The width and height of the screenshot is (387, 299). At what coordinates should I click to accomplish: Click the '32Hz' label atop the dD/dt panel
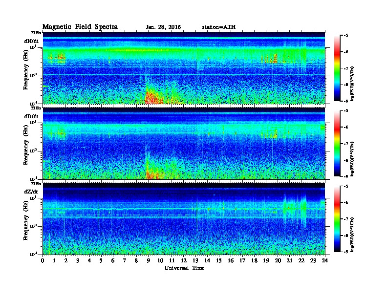point(36,108)
